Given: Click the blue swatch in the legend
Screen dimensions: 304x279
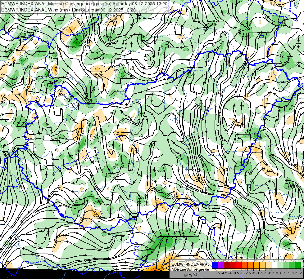Looking at the screenshot, I should 215,265.
